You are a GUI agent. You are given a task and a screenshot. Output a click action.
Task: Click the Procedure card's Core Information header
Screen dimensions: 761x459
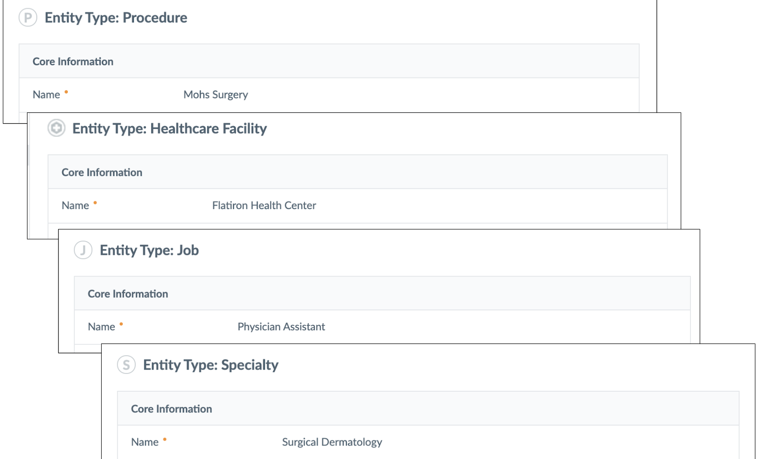pos(329,61)
